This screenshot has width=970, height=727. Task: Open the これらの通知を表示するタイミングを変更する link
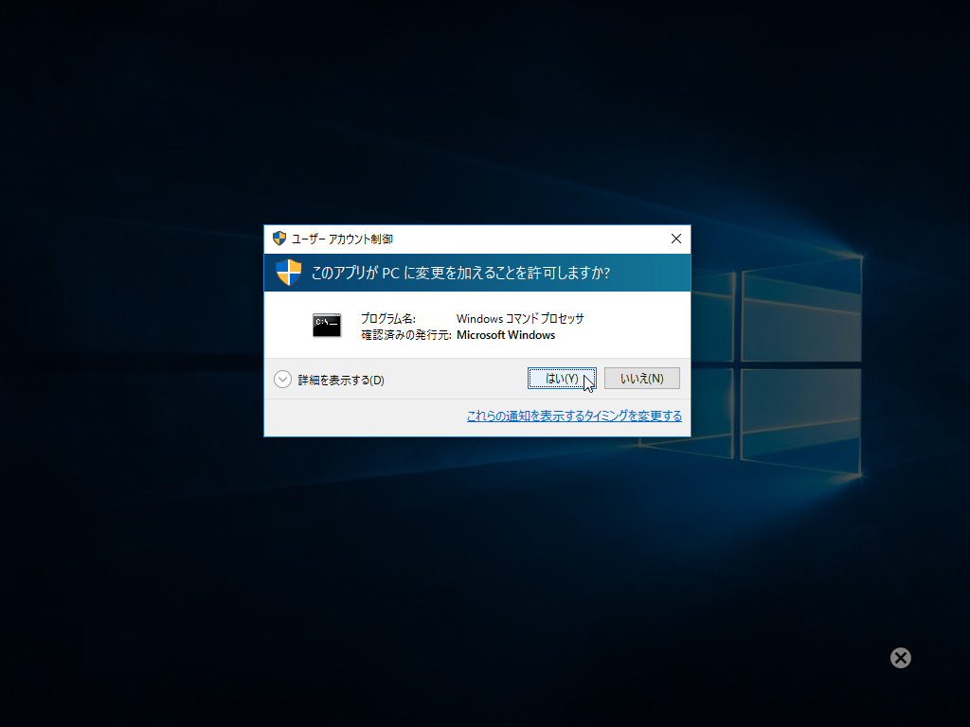click(574, 417)
